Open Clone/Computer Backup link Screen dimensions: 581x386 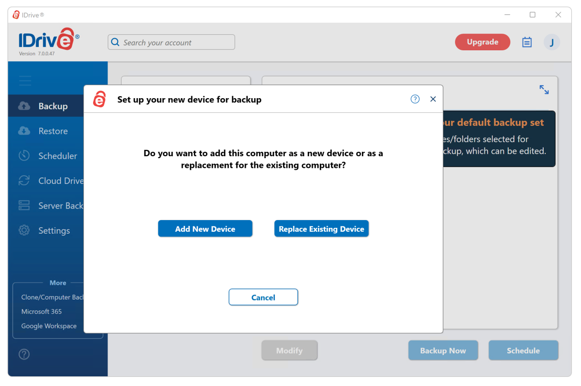[52, 297]
